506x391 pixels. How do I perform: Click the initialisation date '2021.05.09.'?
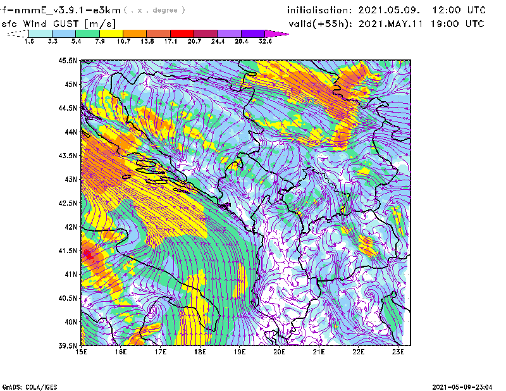tap(389, 10)
